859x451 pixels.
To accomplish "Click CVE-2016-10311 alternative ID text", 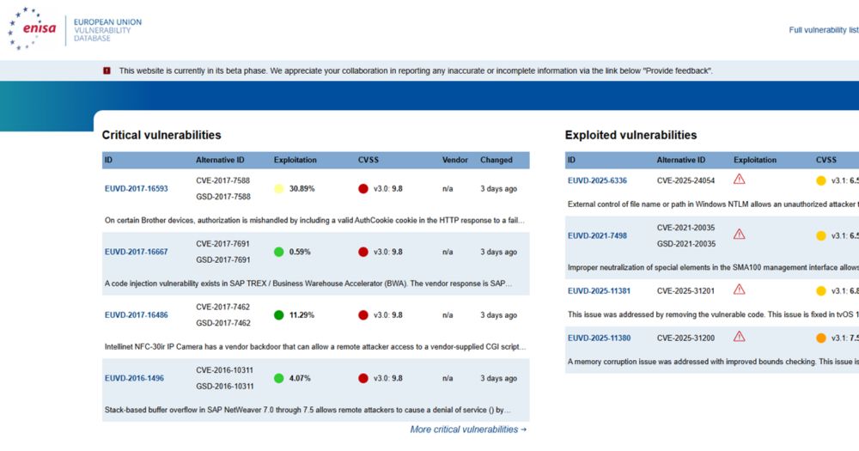I will point(224,370).
